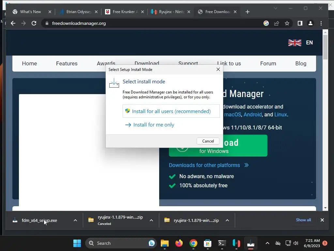Click the browser forward arrow
334x251 pixels.
click(23, 23)
